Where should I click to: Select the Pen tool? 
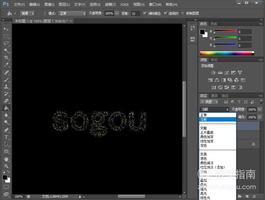6,130
